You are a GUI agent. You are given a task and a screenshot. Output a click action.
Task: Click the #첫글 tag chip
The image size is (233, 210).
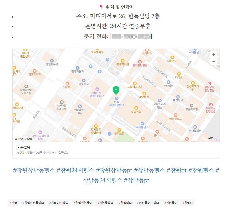tap(13, 203)
